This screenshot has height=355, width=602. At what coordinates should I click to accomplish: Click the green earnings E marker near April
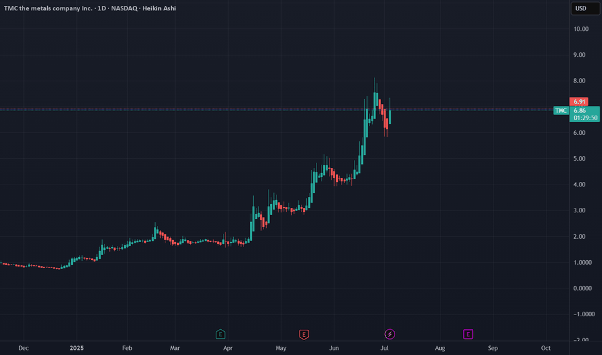click(x=220, y=334)
